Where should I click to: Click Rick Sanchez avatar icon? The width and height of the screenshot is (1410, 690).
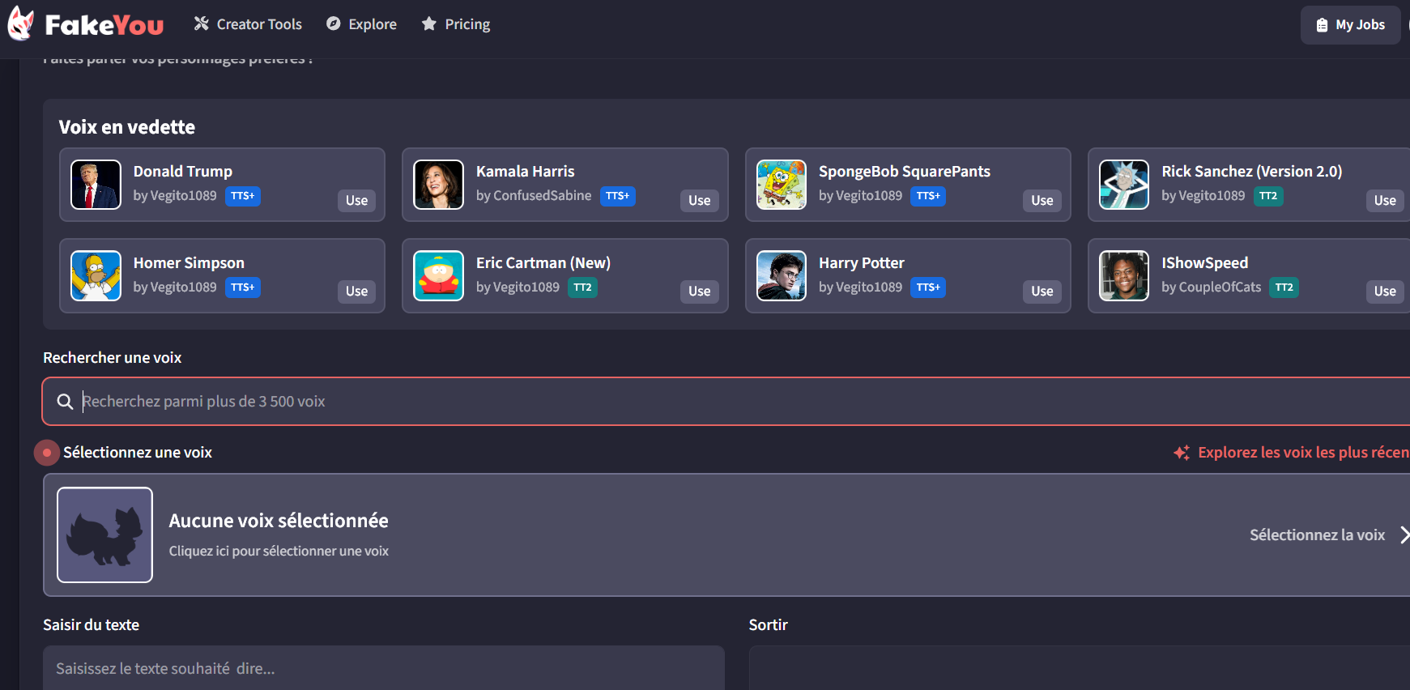coord(1124,185)
